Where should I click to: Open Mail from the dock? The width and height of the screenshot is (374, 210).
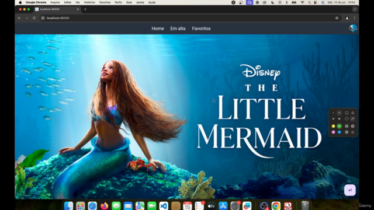coord(128,206)
